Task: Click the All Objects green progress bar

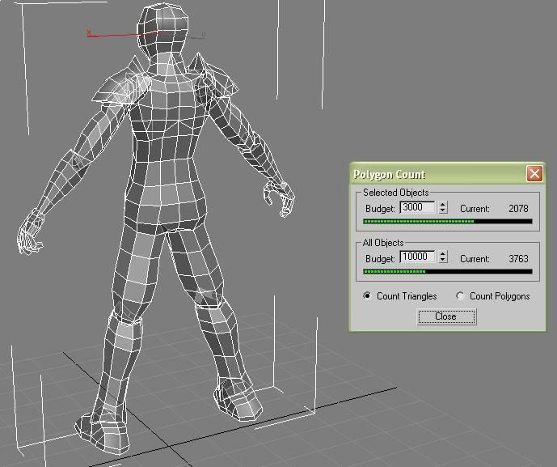Action: coord(448,271)
